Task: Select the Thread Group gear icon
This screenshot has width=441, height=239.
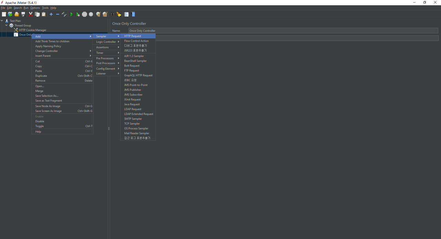Action: pyautogui.click(x=11, y=26)
